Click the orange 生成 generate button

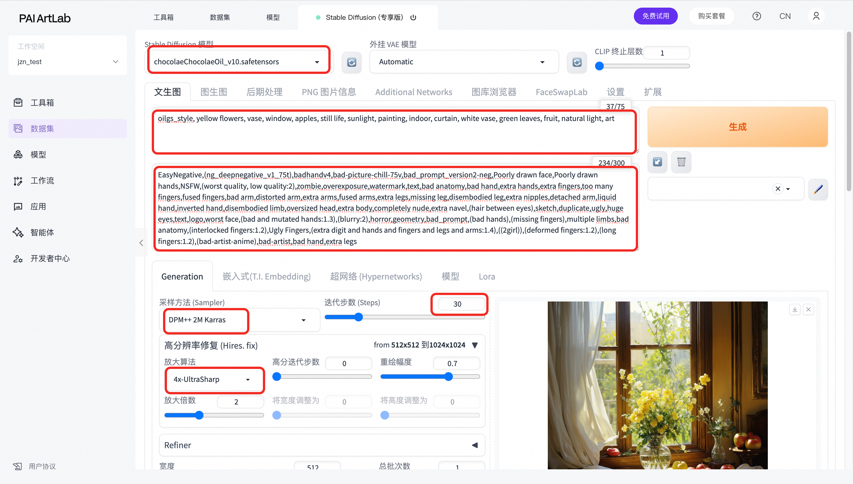[x=737, y=127]
